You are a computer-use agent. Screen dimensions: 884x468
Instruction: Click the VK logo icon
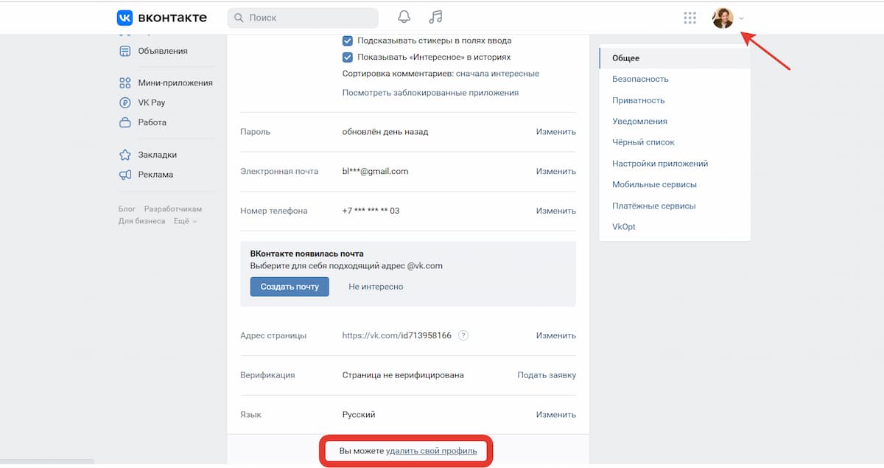click(x=124, y=18)
